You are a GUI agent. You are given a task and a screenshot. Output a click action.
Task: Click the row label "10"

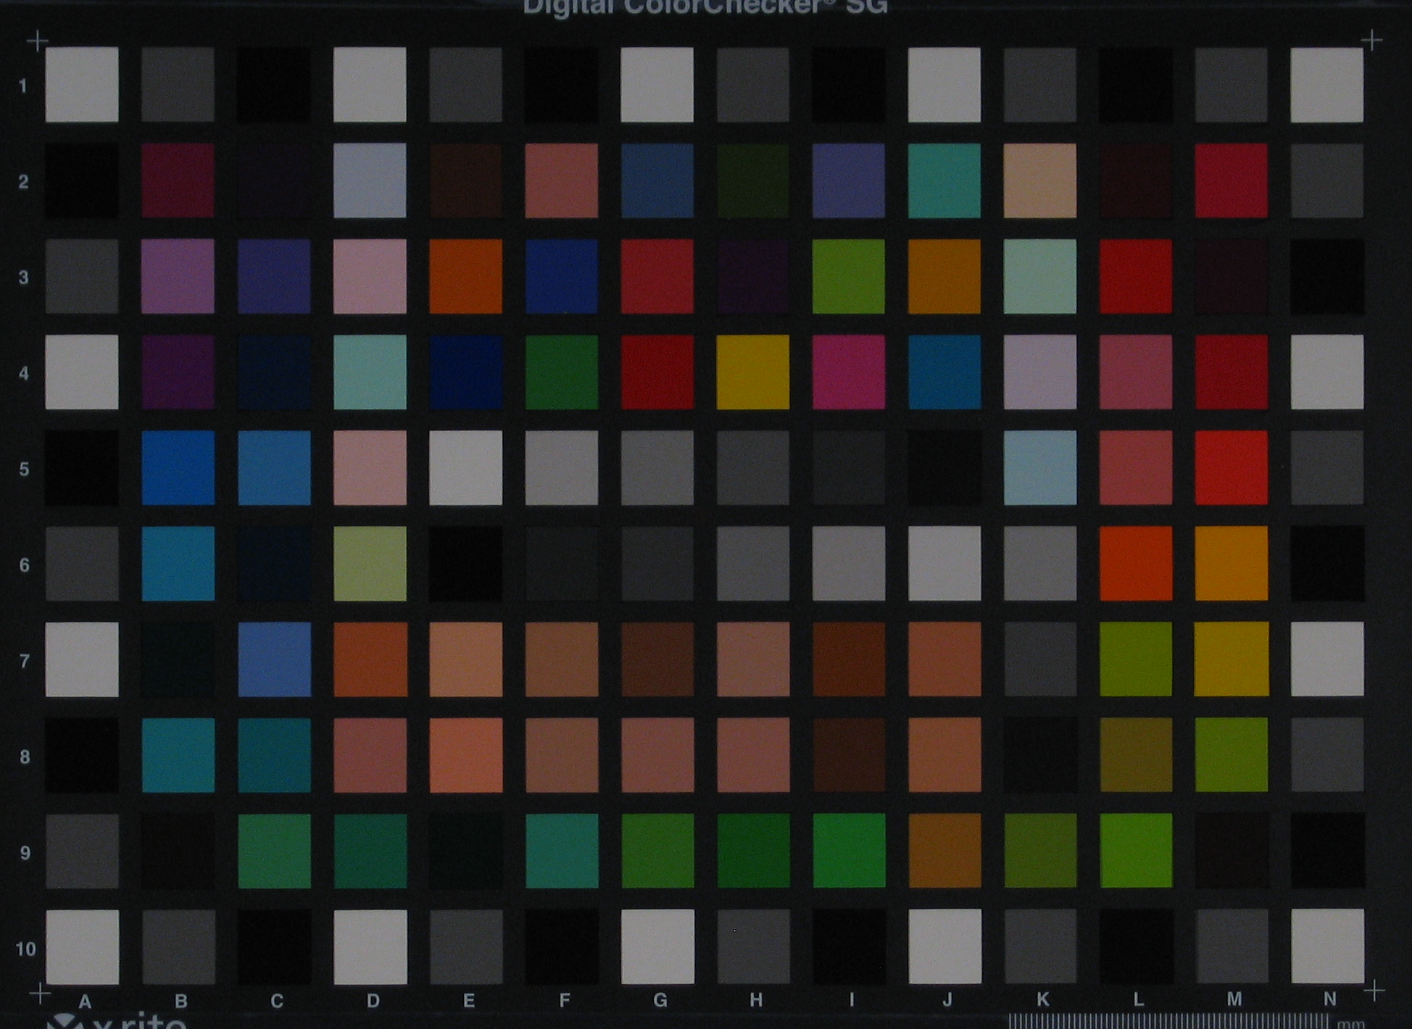coord(25,949)
